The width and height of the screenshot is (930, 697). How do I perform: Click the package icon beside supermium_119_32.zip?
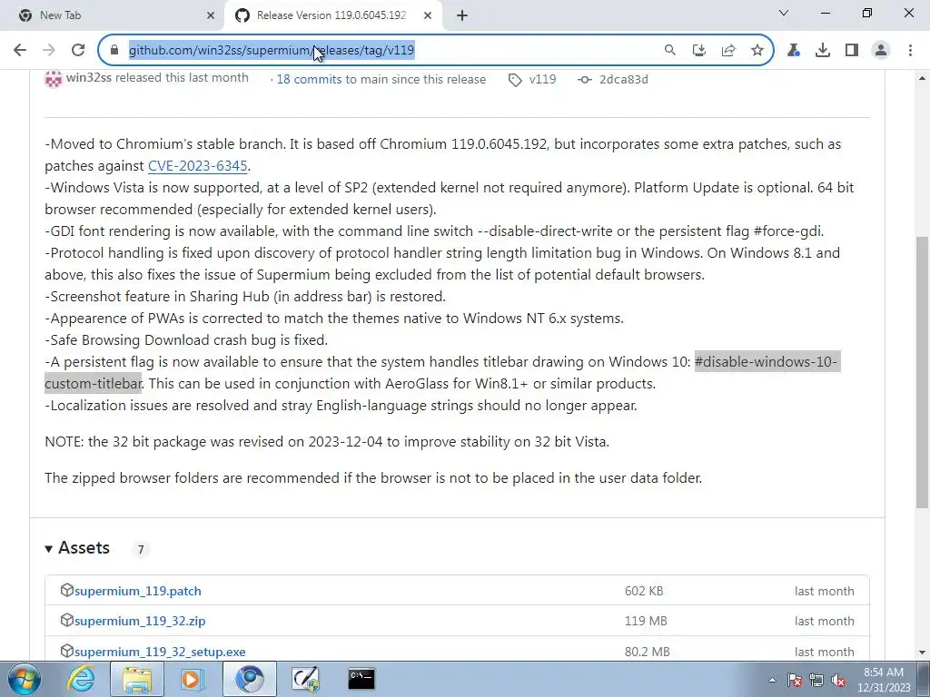pyautogui.click(x=66, y=620)
